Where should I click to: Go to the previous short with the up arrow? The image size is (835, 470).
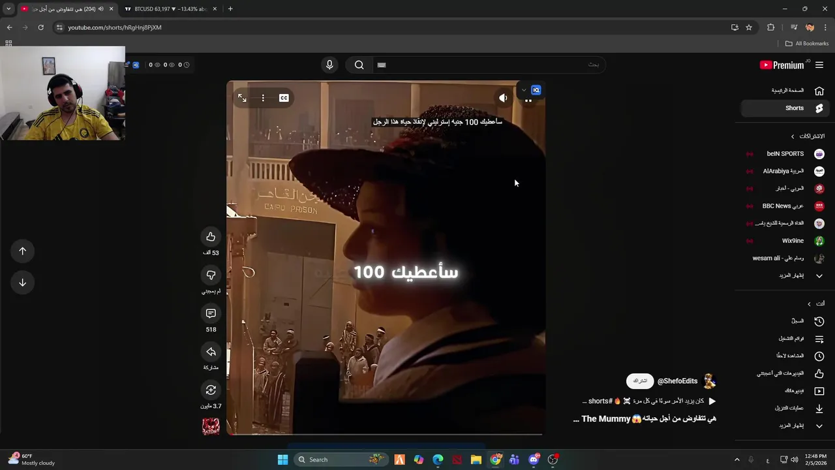22,251
